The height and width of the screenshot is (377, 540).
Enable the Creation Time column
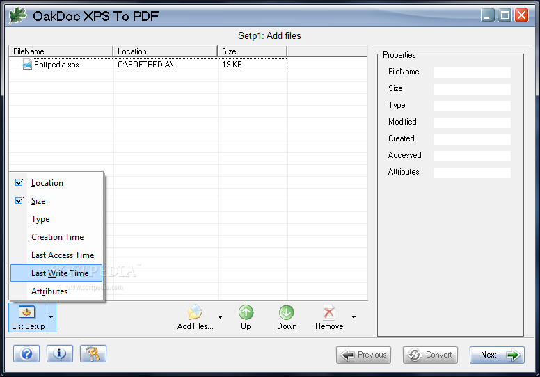pos(56,237)
